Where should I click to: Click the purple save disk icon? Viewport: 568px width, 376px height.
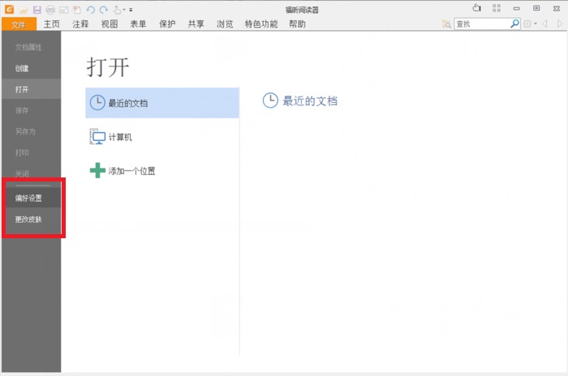(x=37, y=10)
